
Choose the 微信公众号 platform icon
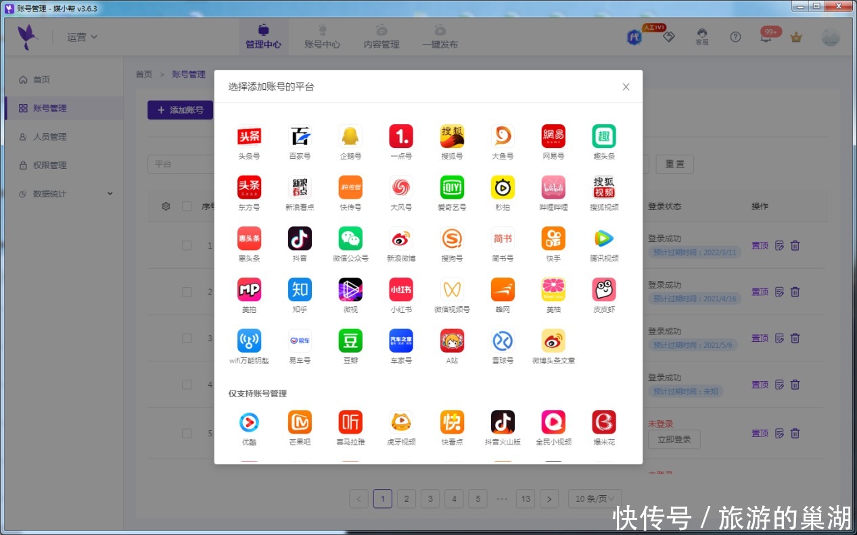[350, 238]
